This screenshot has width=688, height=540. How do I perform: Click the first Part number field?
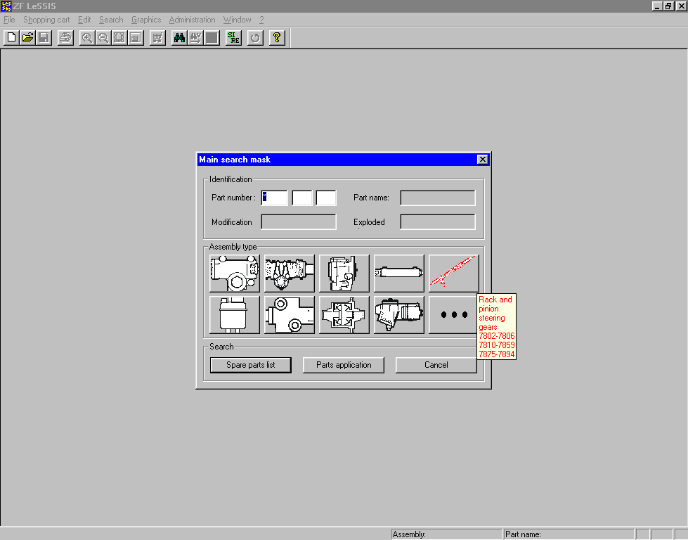pyautogui.click(x=274, y=198)
